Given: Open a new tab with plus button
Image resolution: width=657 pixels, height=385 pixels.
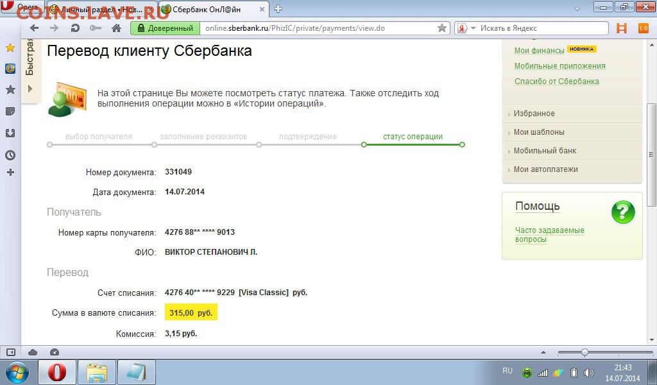Looking at the screenshot, I should [278, 8].
